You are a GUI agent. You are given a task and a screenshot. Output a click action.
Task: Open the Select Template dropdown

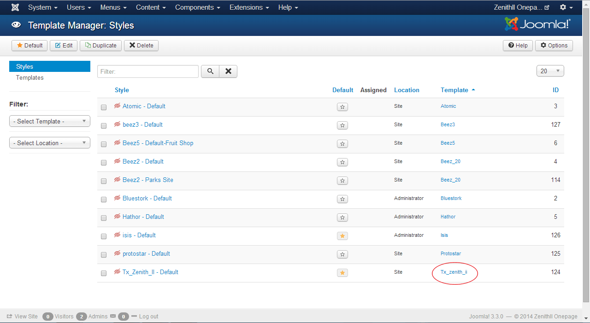point(50,121)
